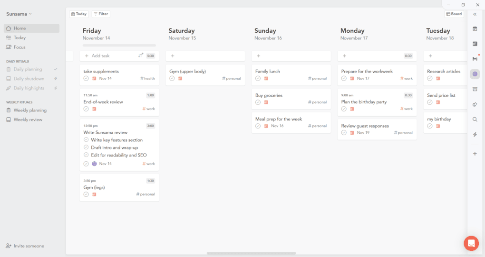Collapse the right sidebar with double chevron
Screen dimensions: 485x257
tap(475, 14)
